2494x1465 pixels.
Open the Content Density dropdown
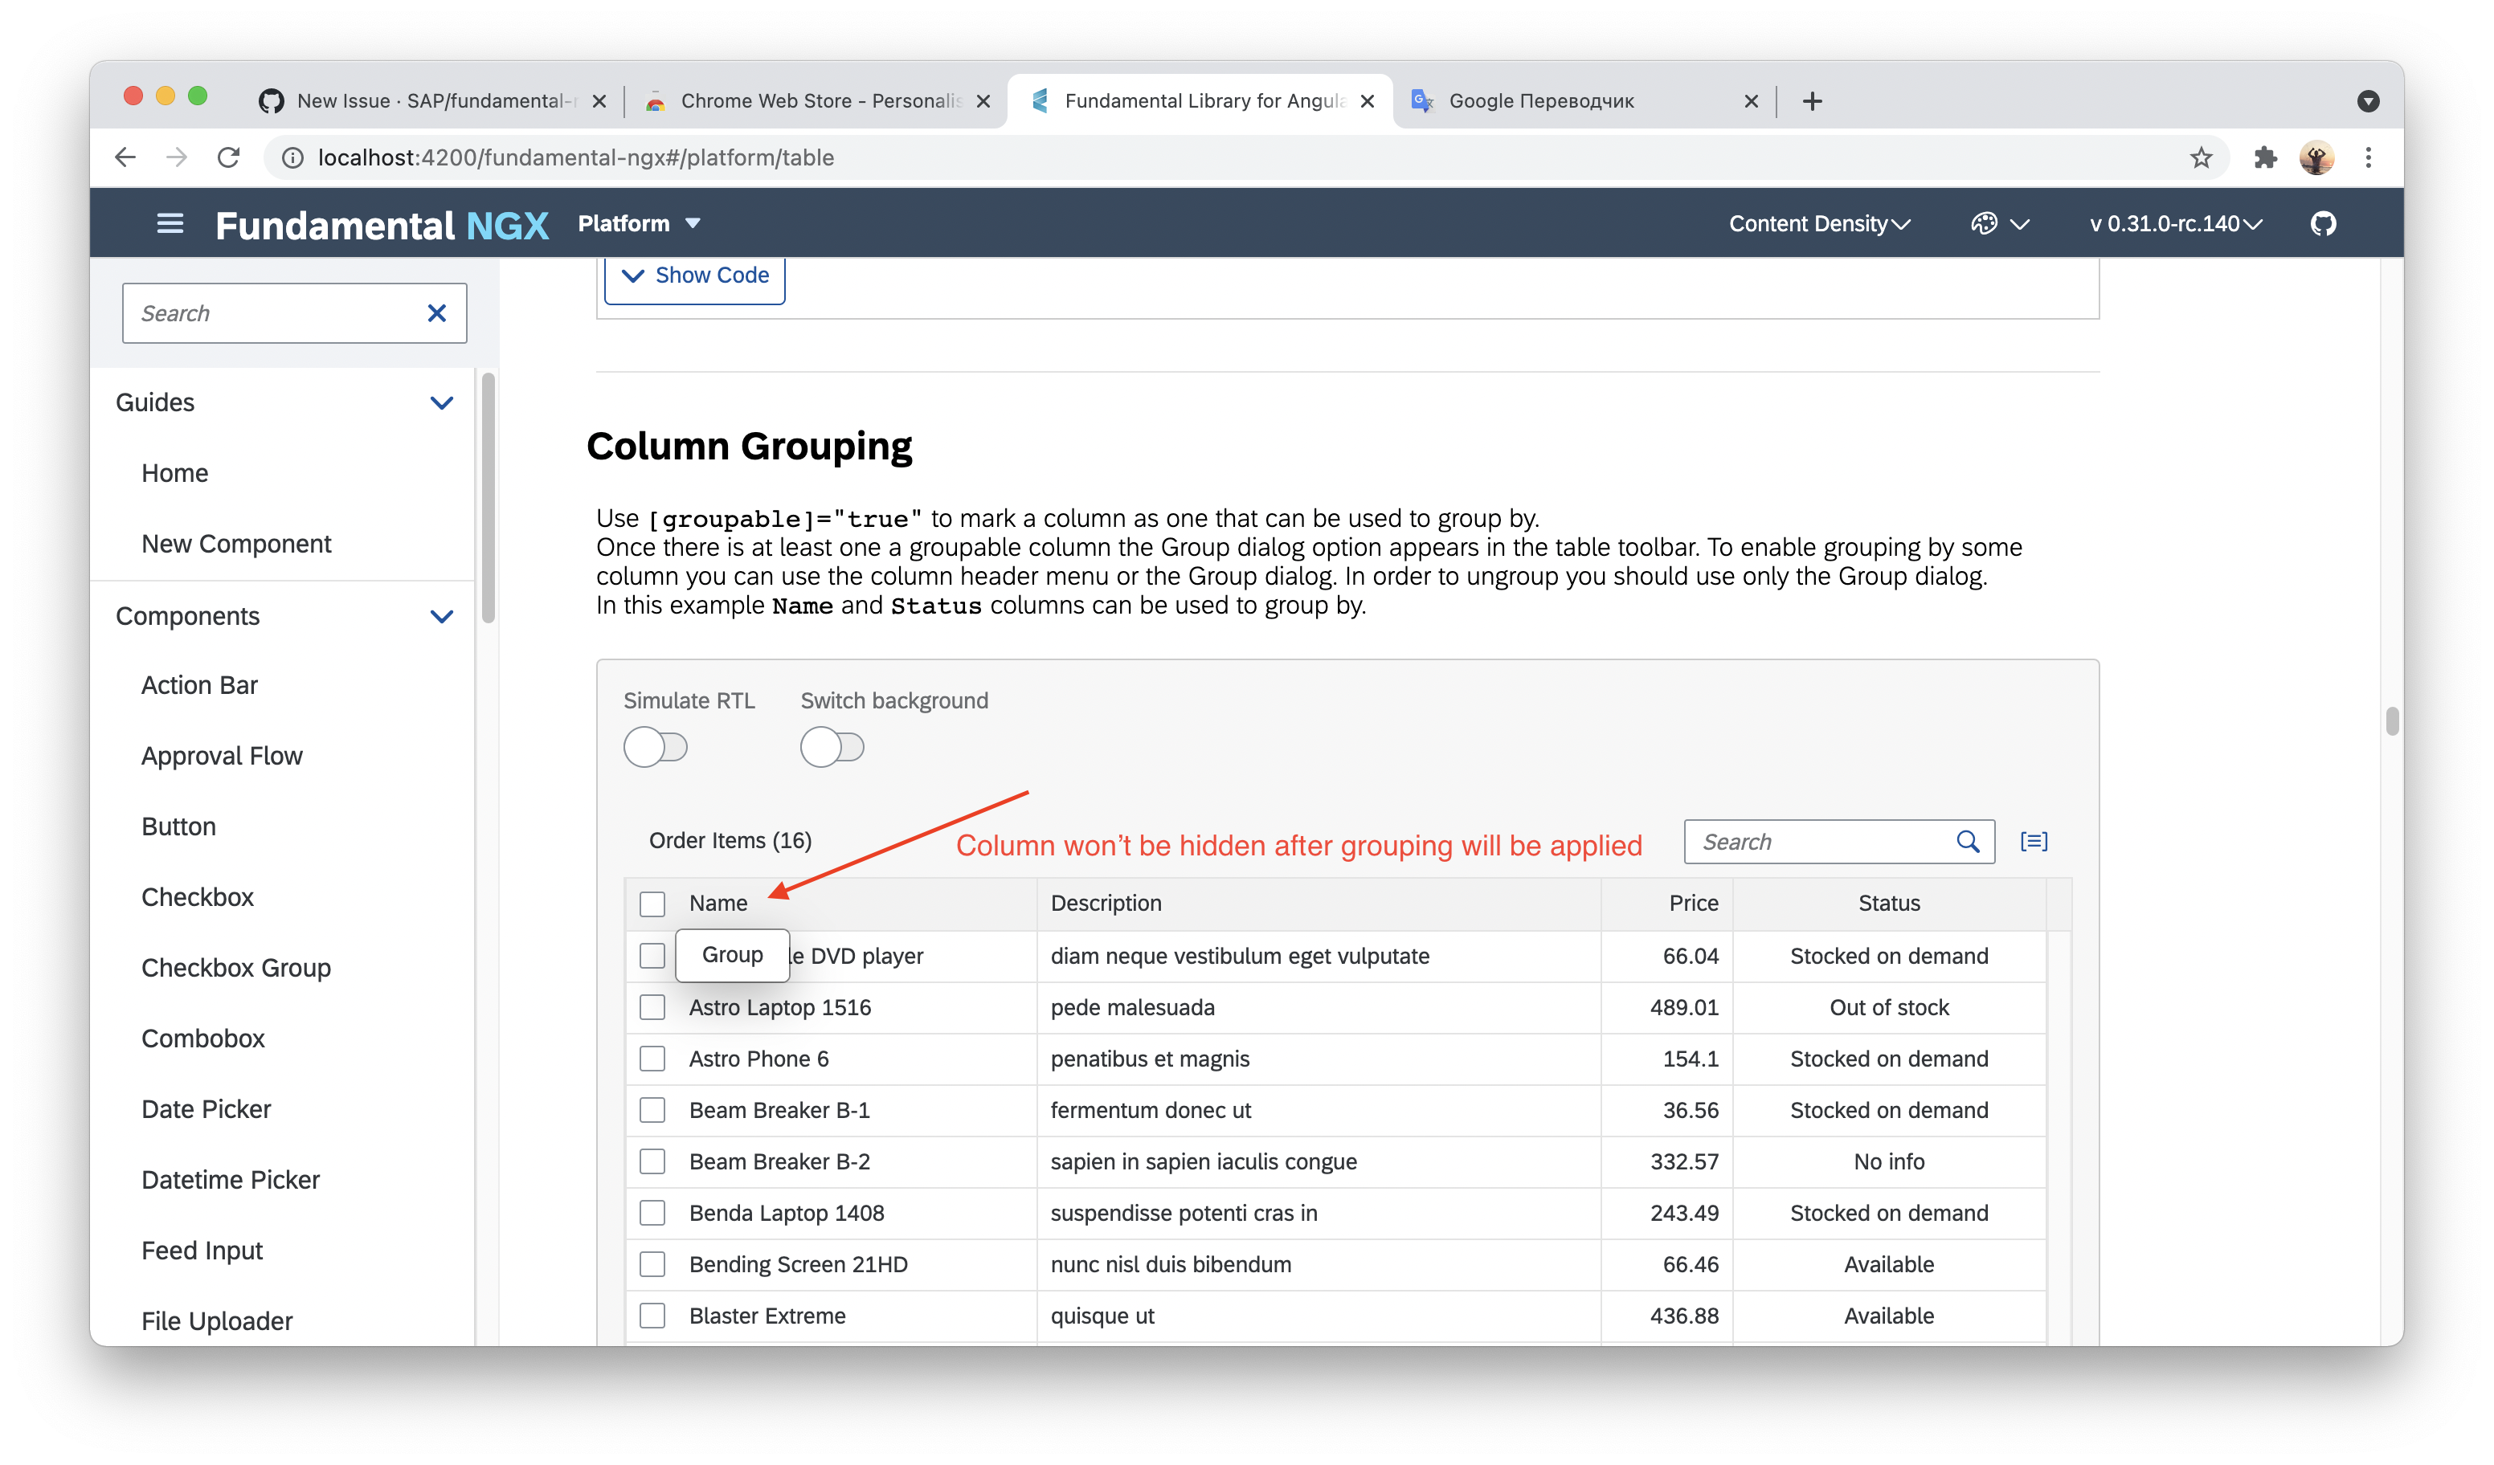pyautogui.click(x=1819, y=223)
